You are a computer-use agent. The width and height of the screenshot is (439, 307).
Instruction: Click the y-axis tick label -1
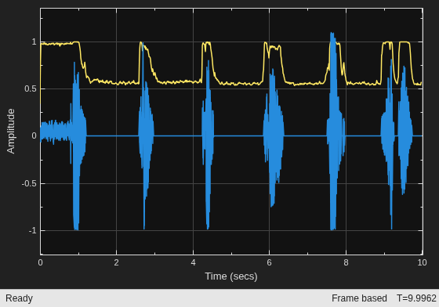(32, 231)
